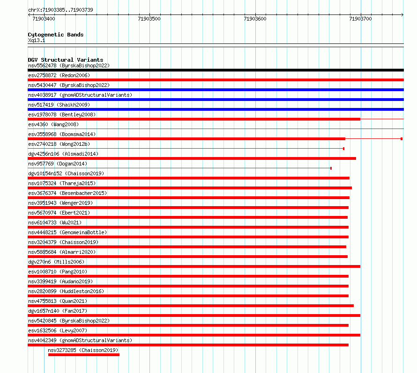Click the 71903700 ruler position label
The width and height of the screenshot is (417, 373).
(360, 19)
